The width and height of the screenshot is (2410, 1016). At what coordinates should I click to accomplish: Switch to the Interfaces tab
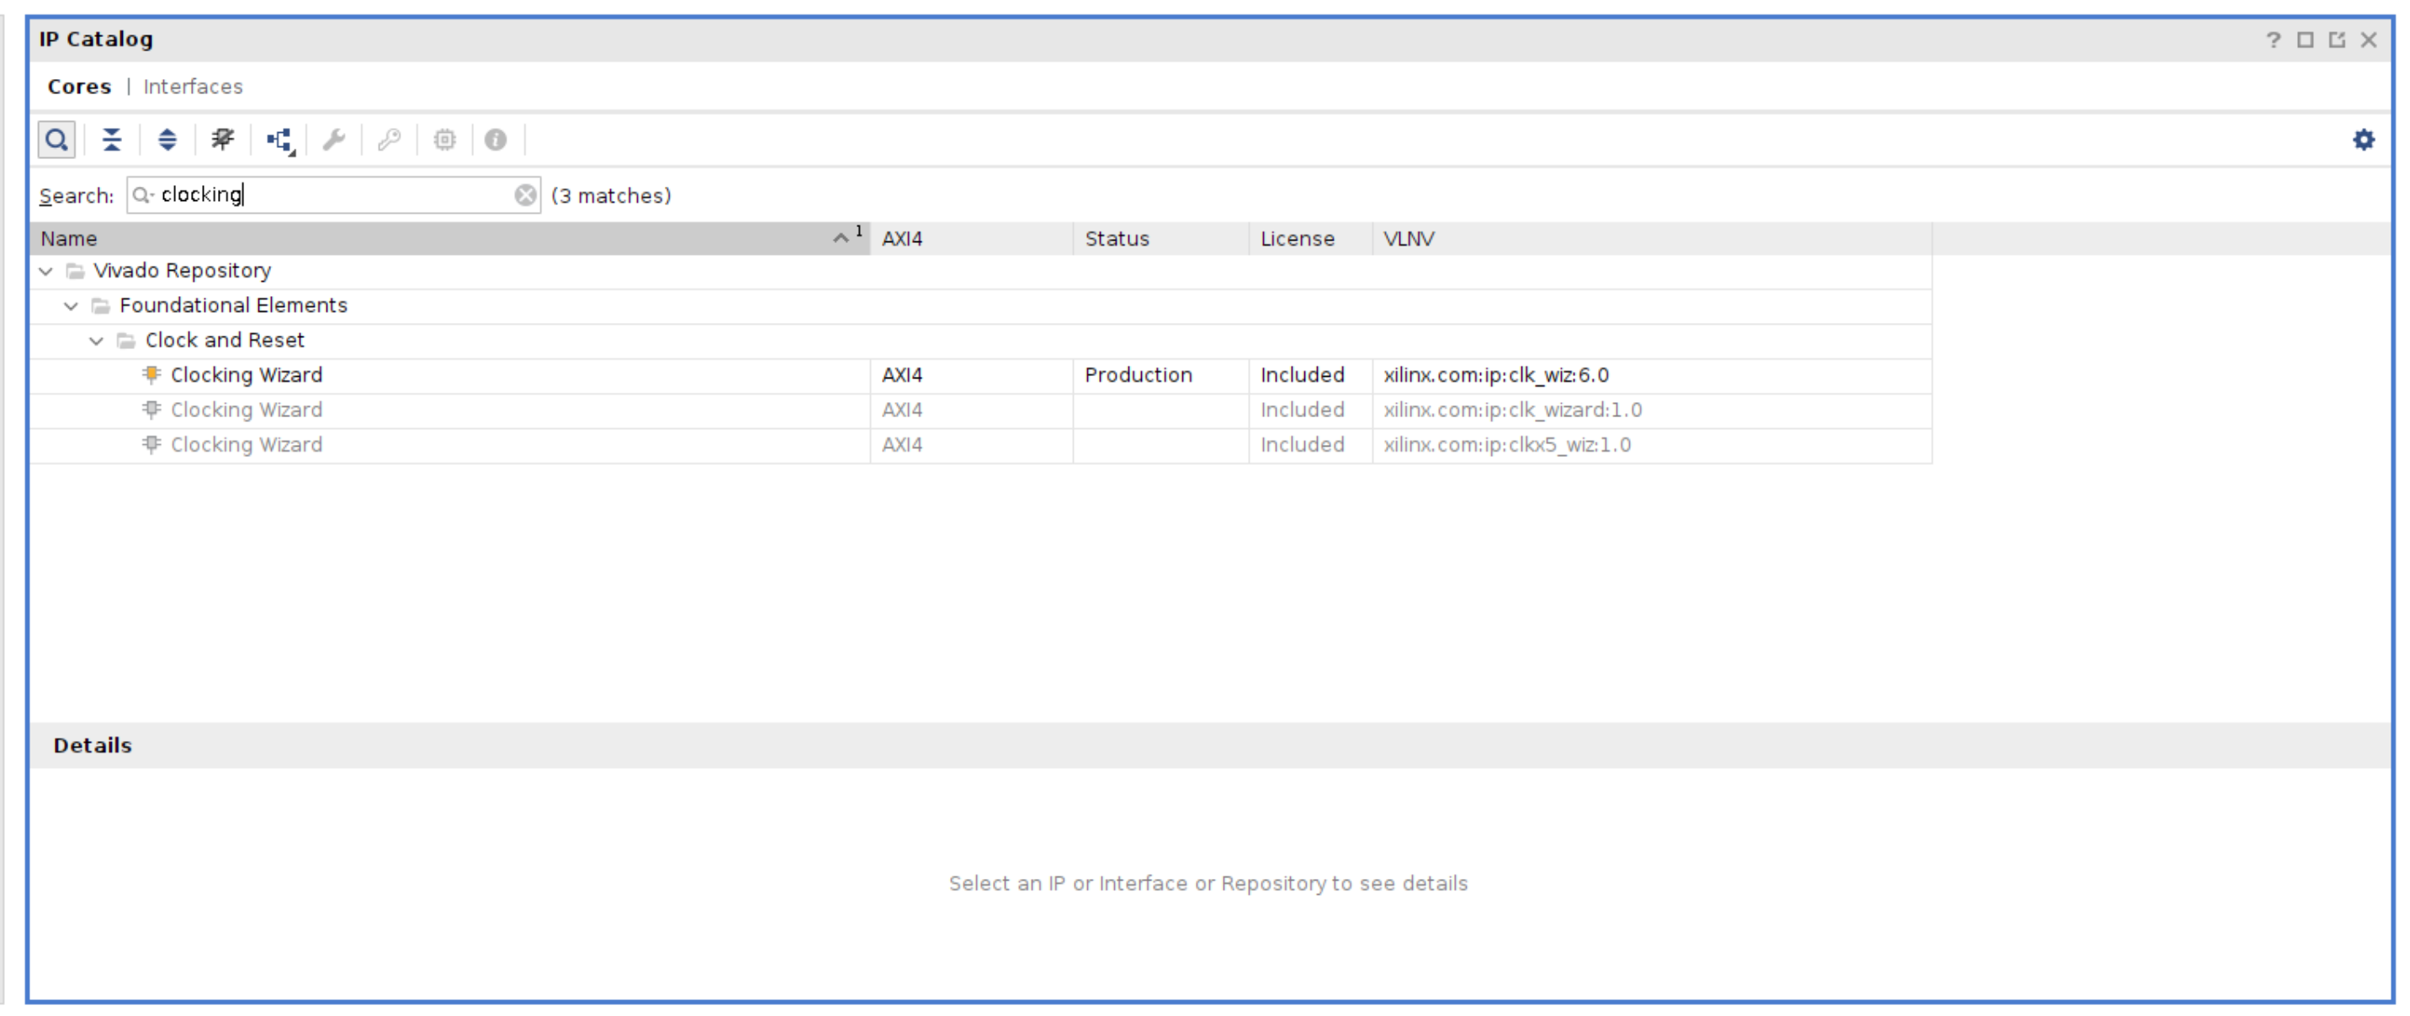193,87
